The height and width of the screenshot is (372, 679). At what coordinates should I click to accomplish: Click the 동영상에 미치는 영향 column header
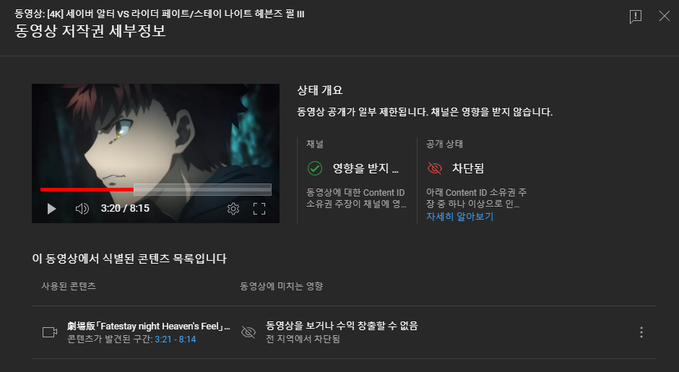click(282, 286)
